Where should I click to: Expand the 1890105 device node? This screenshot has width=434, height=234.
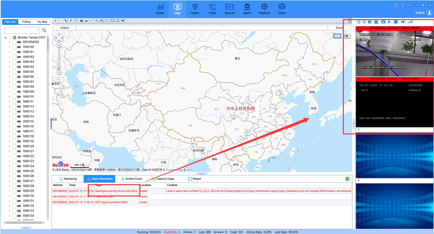coord(10,72)
